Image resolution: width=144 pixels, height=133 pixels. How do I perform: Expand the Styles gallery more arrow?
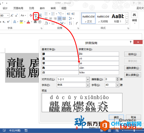127,22
